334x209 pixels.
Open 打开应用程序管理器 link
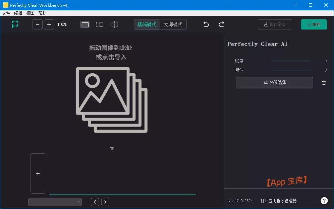(279, 200)
